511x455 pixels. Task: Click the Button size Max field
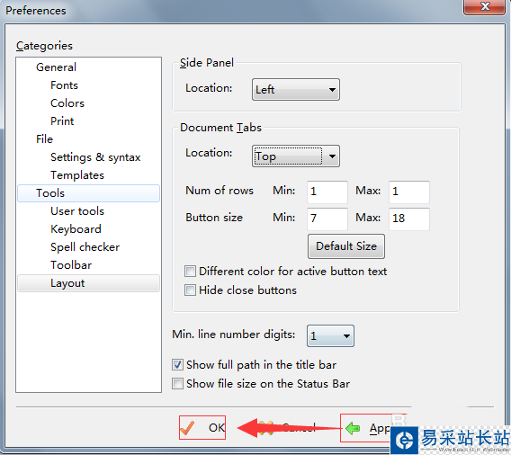click(x=409, y=219)
